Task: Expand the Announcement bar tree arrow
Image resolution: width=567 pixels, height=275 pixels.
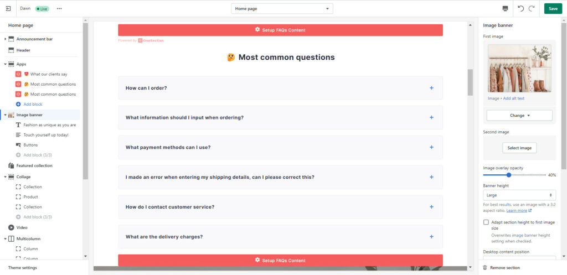Action: click(x=5, y=39)
